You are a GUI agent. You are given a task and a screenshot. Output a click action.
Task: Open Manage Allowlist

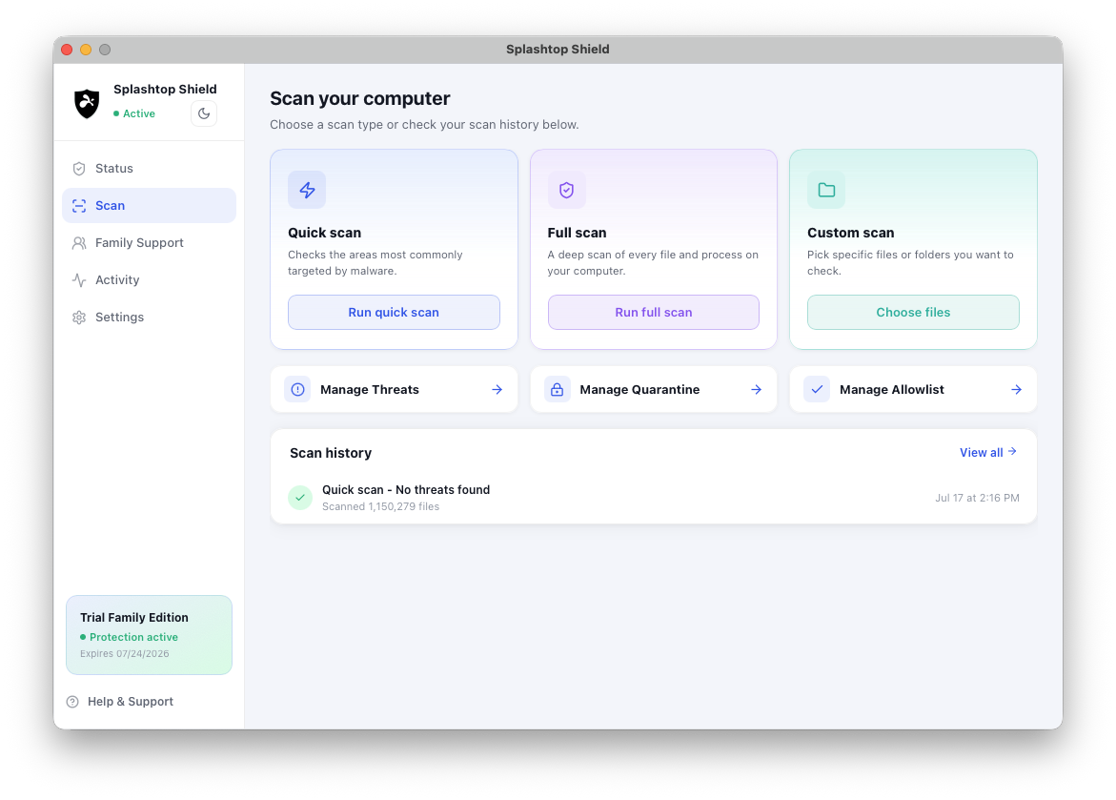point(913,390)
